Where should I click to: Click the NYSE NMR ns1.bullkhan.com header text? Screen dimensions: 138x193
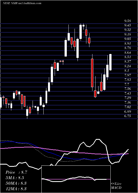point(22,3)
